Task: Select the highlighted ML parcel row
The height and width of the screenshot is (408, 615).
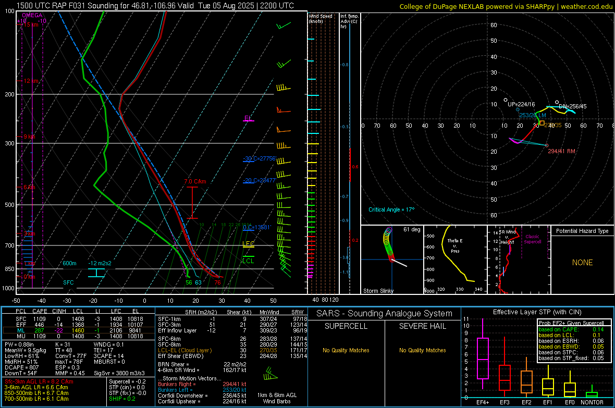Action: point(79,330)
